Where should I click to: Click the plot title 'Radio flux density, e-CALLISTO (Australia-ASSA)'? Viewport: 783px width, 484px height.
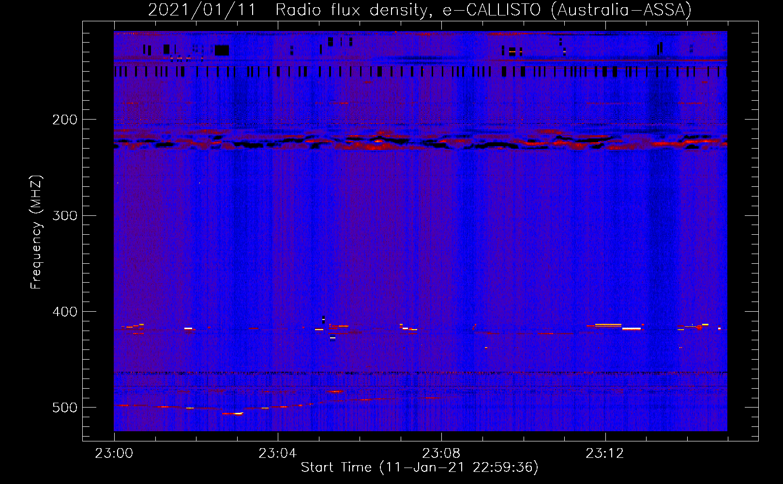483,10
